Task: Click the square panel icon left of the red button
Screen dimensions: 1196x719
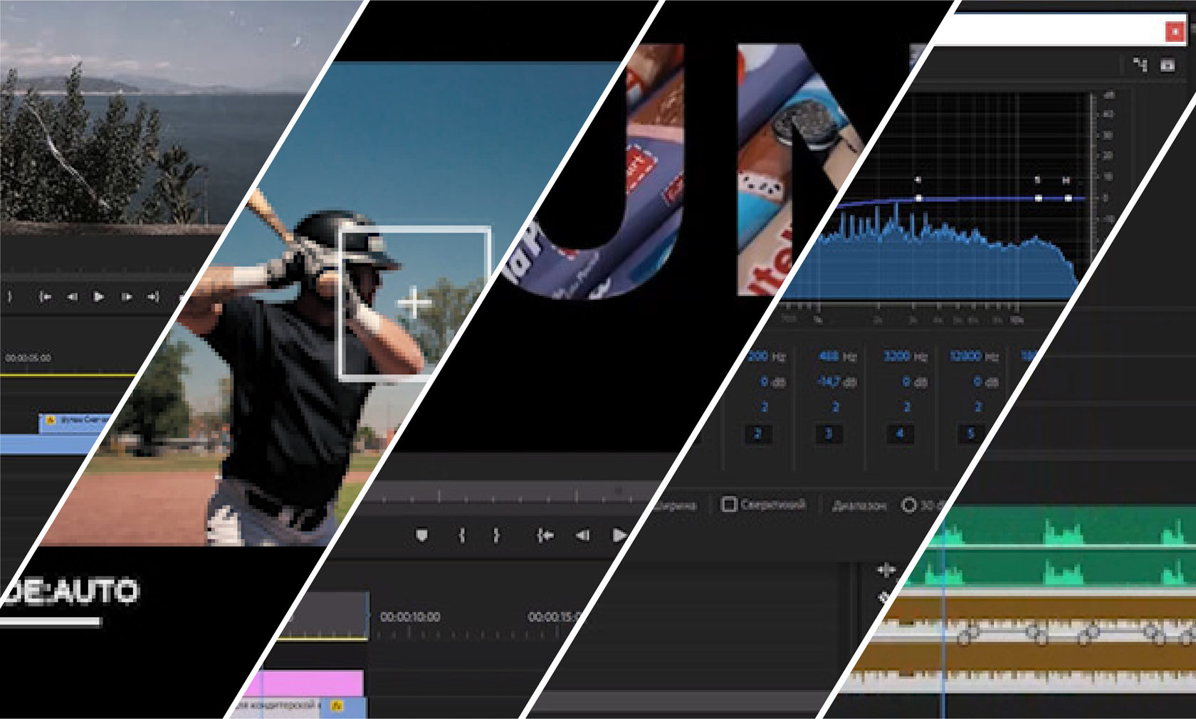Action: 1168,65
